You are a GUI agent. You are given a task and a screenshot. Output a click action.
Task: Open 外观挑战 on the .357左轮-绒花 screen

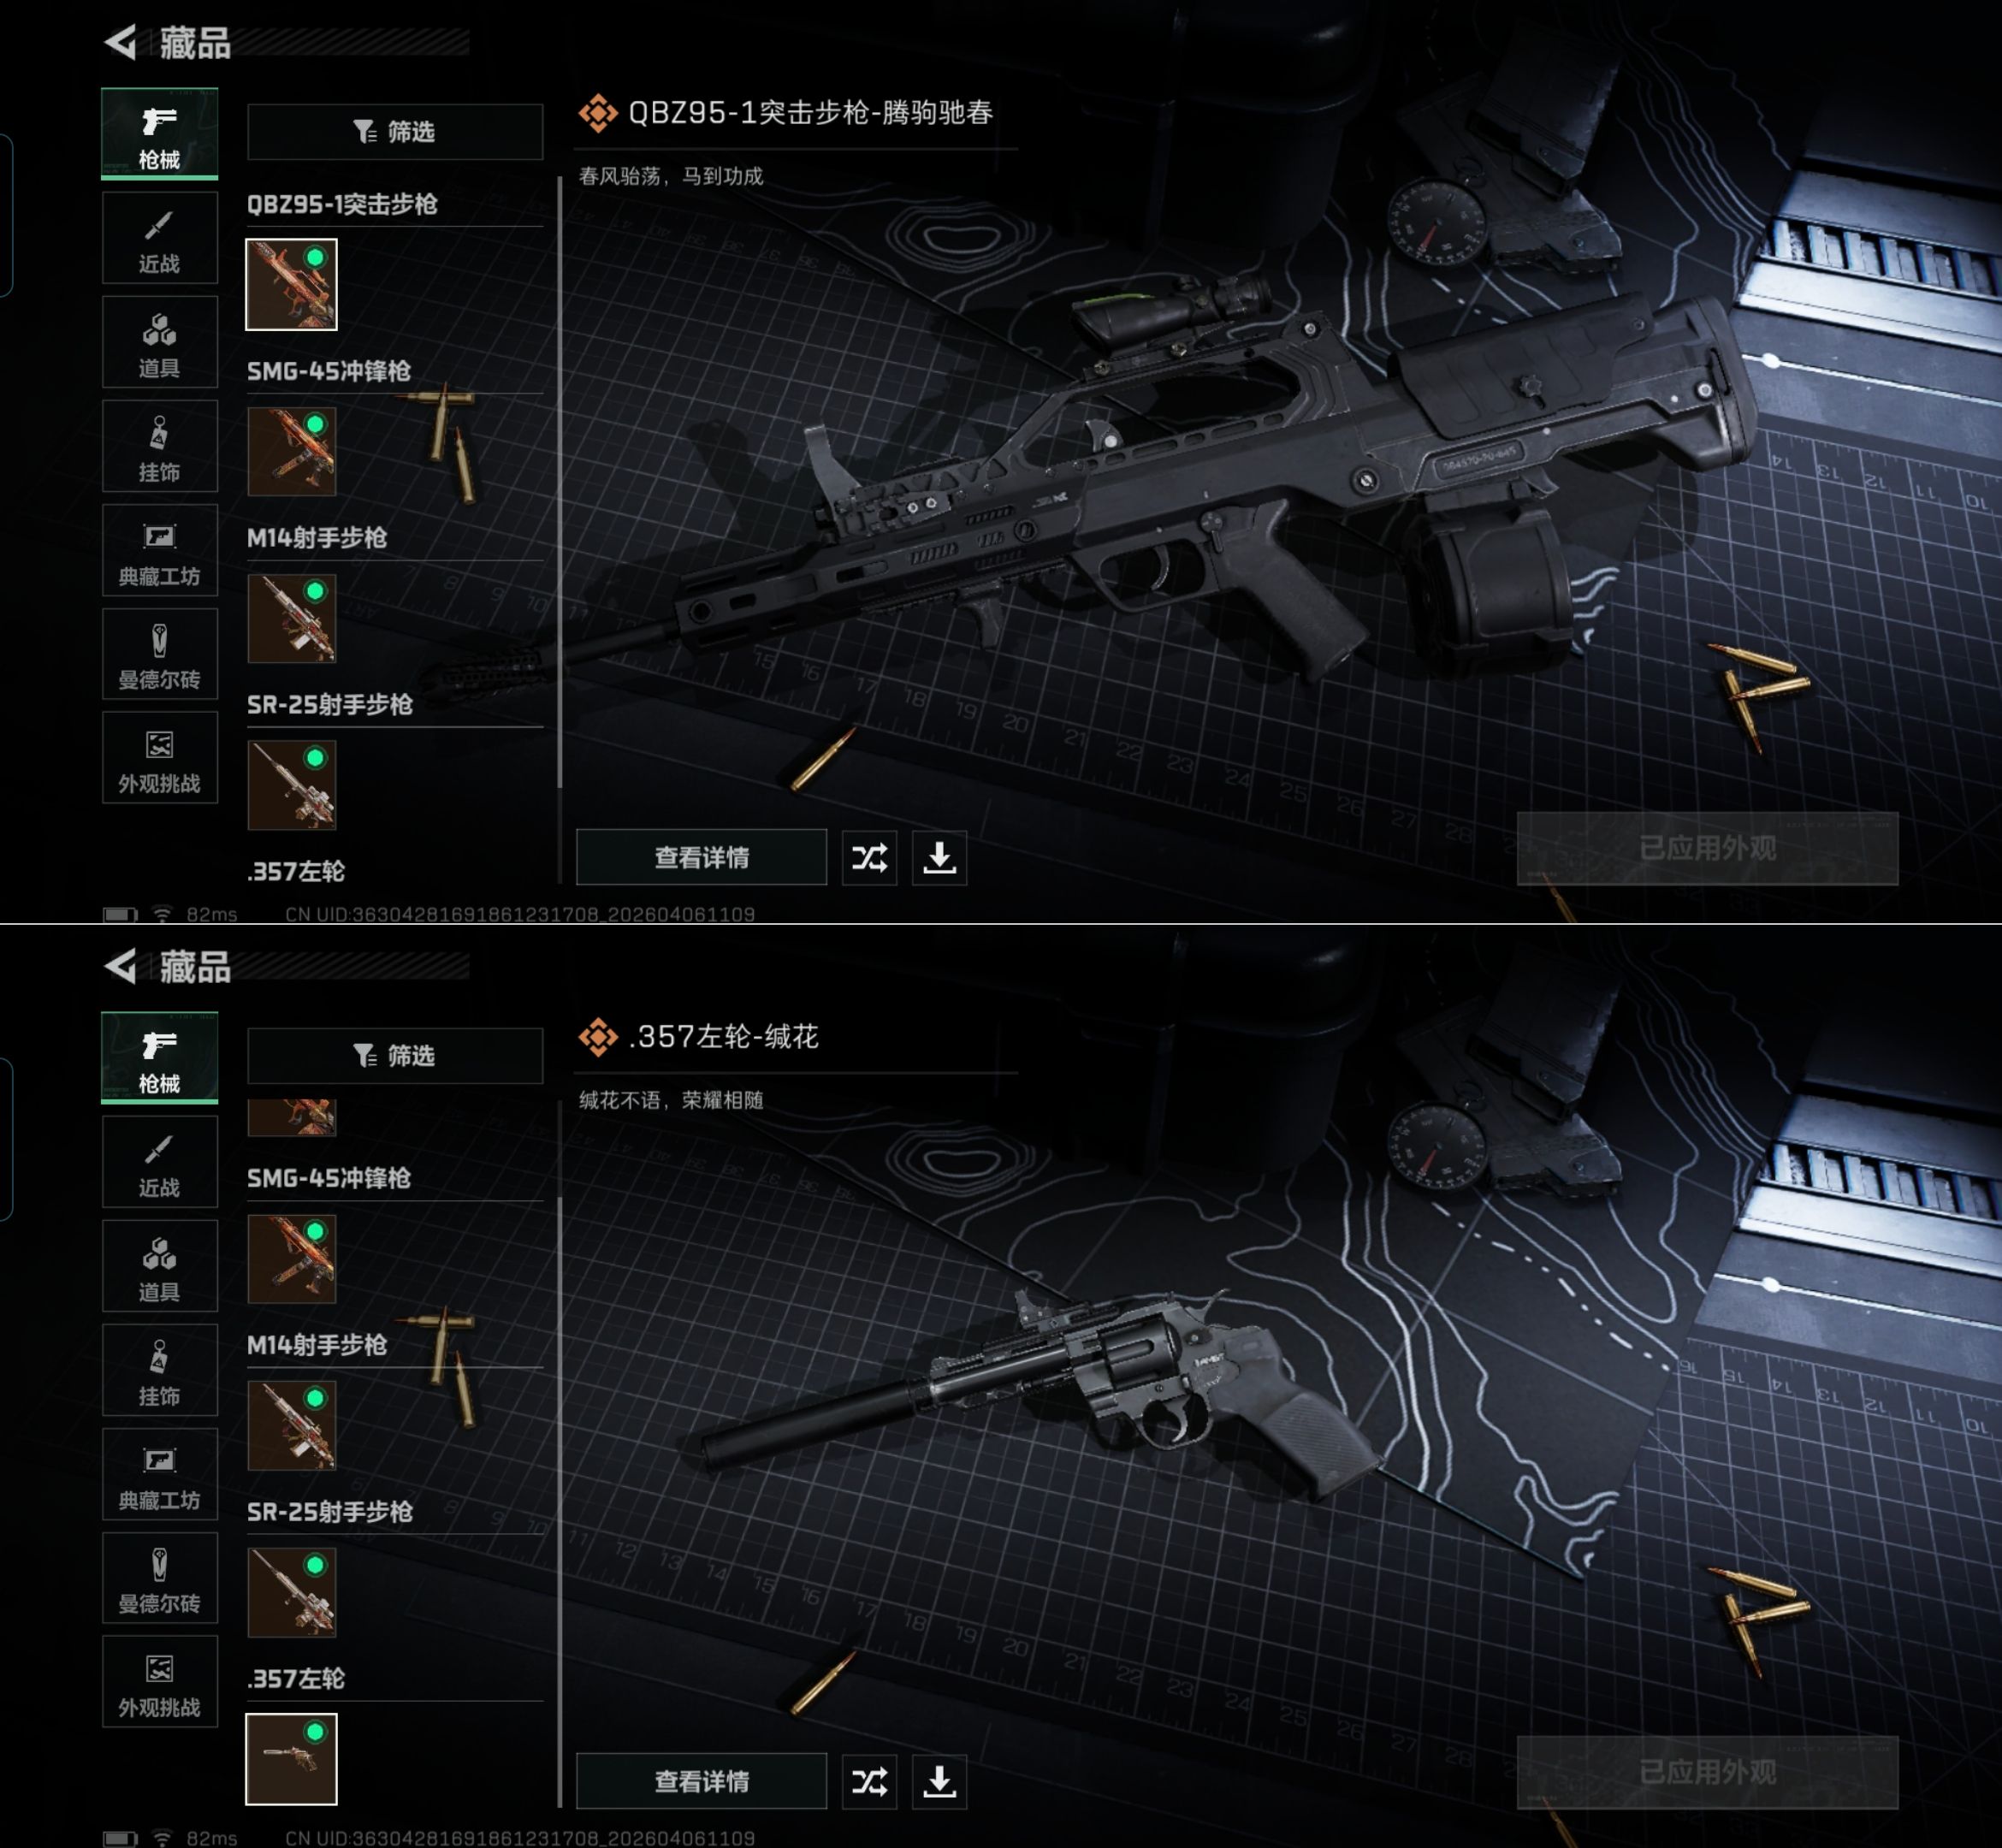[160, 1682]
